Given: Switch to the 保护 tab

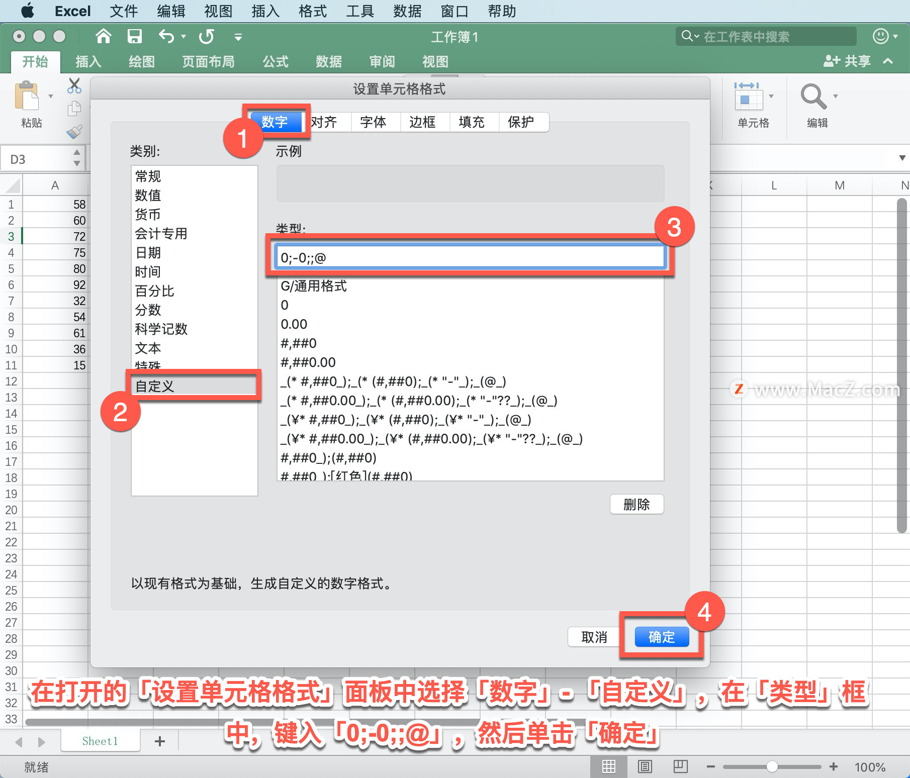Looking at the screenshot, I should (x=521, y=122).
